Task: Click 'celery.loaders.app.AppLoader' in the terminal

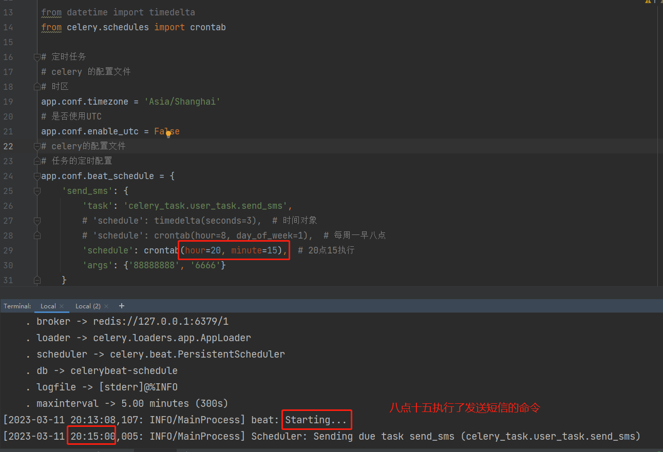Action: (172, 338)
